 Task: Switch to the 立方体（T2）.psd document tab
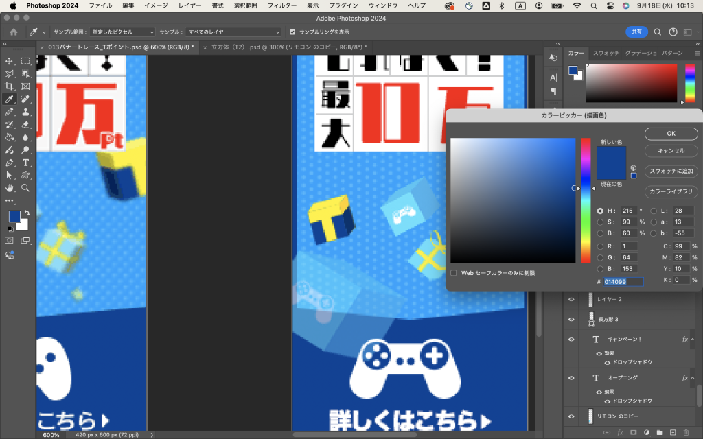288,47
